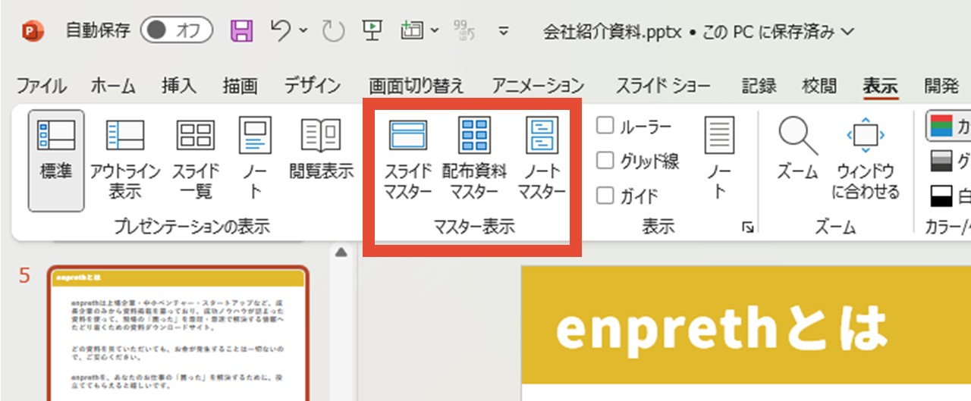Switch to the ホーム tab
The width and height of the screenshot is (971, 401).
pos(113,86)
